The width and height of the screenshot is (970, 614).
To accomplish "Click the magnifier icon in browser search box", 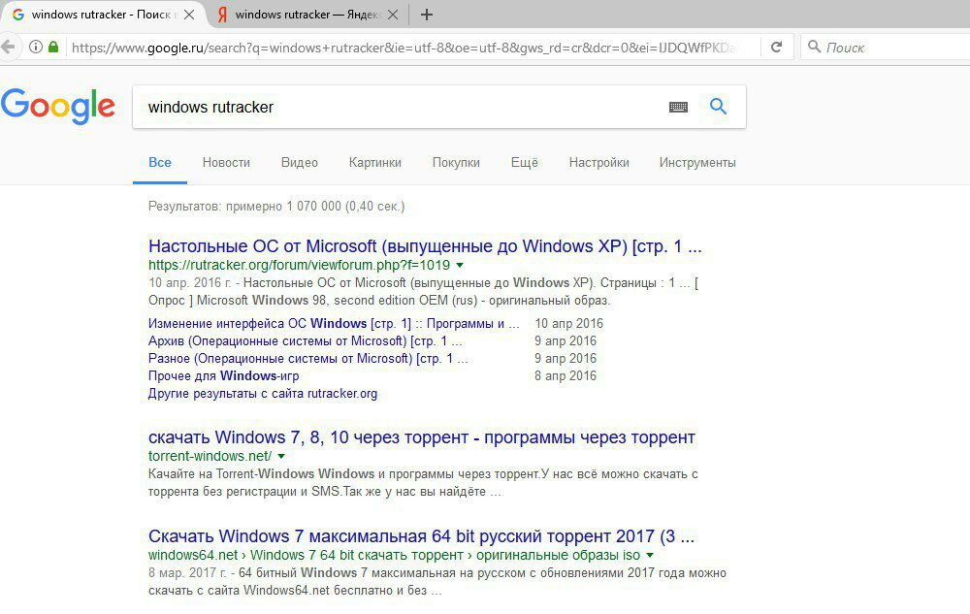I will 814,47.
